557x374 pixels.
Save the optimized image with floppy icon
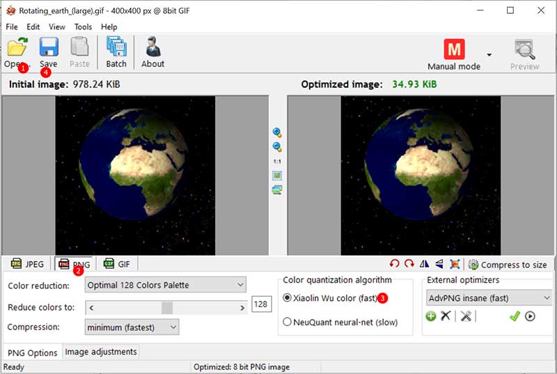(x=49, y=47)
